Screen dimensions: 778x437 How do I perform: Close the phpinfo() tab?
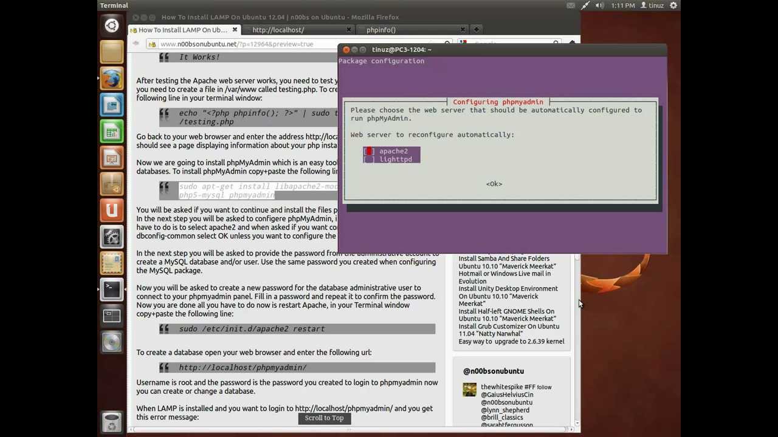point(463,30)
